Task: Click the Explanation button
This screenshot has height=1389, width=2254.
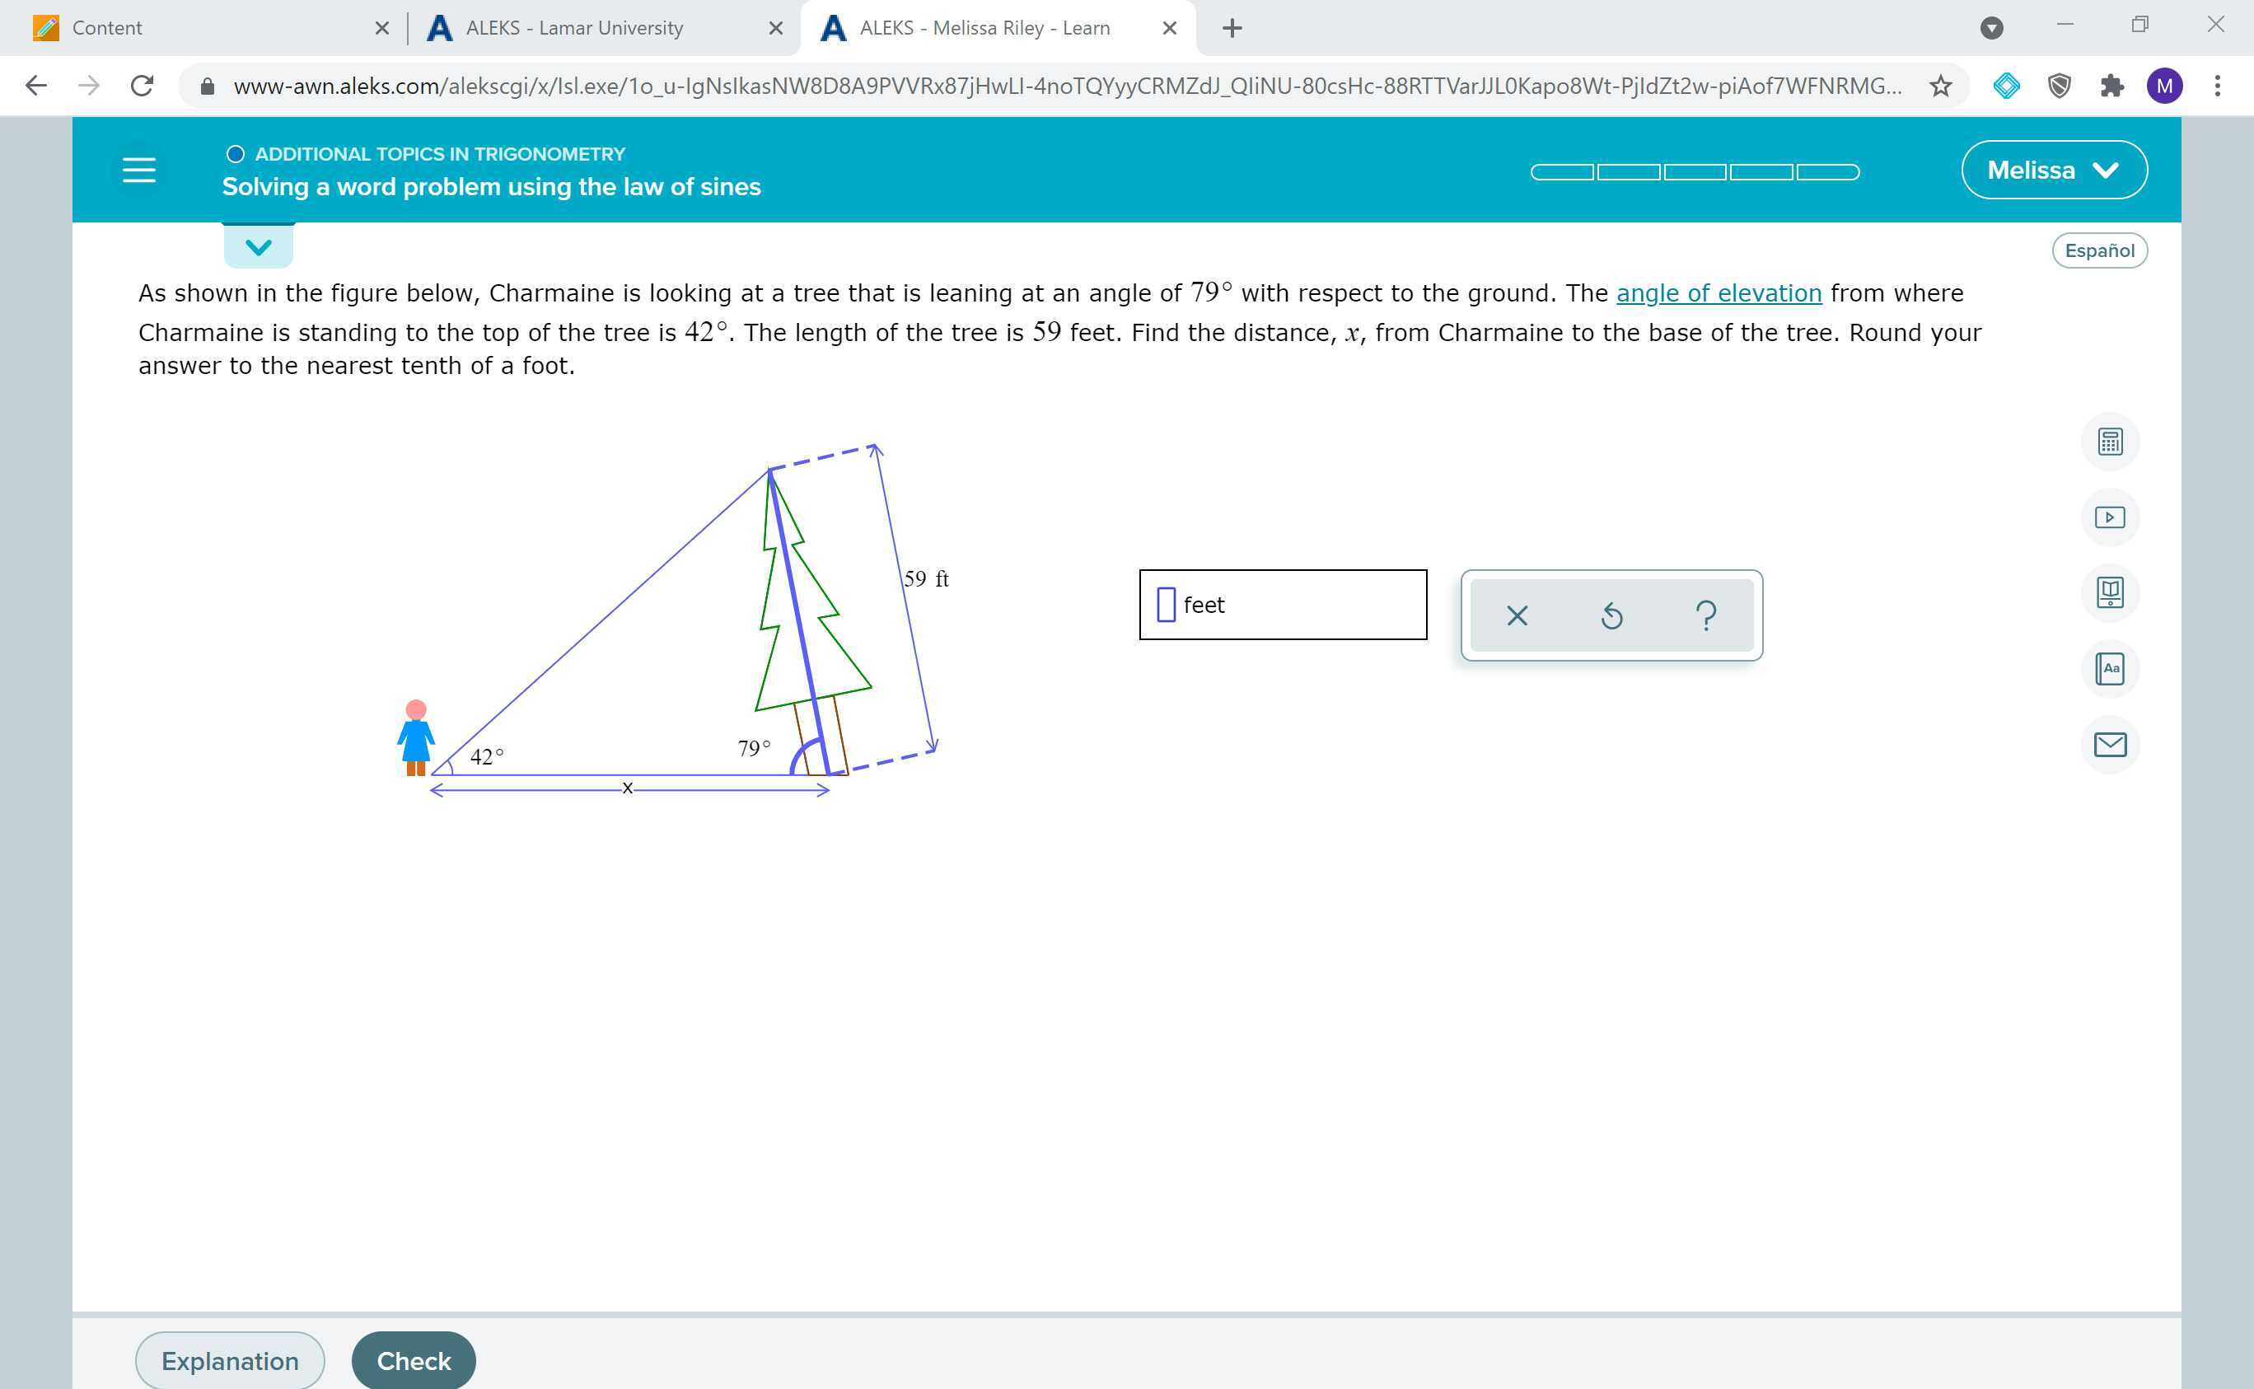Action: pos(230,1360)
